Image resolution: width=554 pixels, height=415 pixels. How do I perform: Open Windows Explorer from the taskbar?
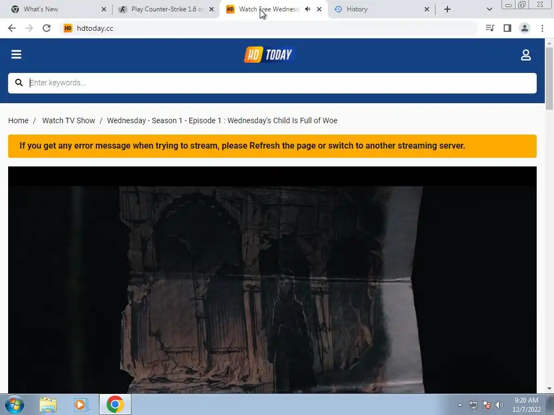(x=48, y=405)
